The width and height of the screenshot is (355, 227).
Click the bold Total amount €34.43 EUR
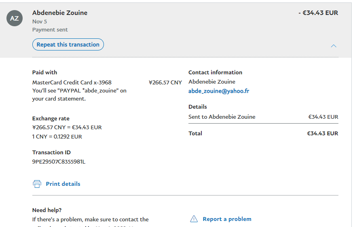(x=322, y=133)
